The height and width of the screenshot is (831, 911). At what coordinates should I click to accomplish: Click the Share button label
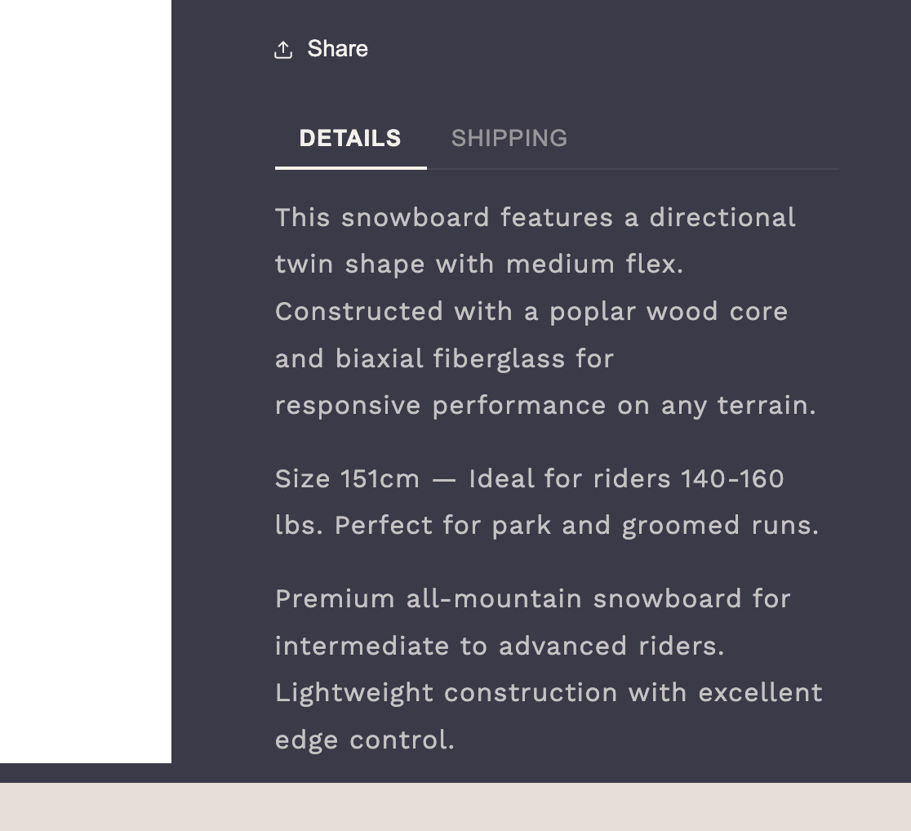[x=336, y=49]
